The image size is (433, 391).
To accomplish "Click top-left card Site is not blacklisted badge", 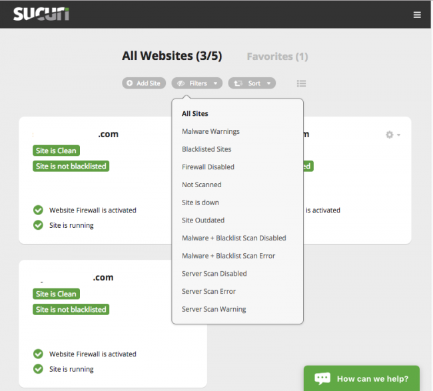I will click(71, 167).
